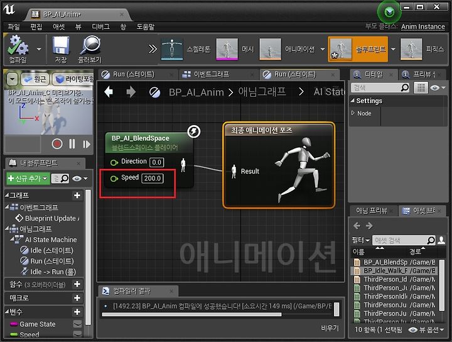
Task: Collapse the AI State Machine tree item
Action: click(x=13, y=240)
